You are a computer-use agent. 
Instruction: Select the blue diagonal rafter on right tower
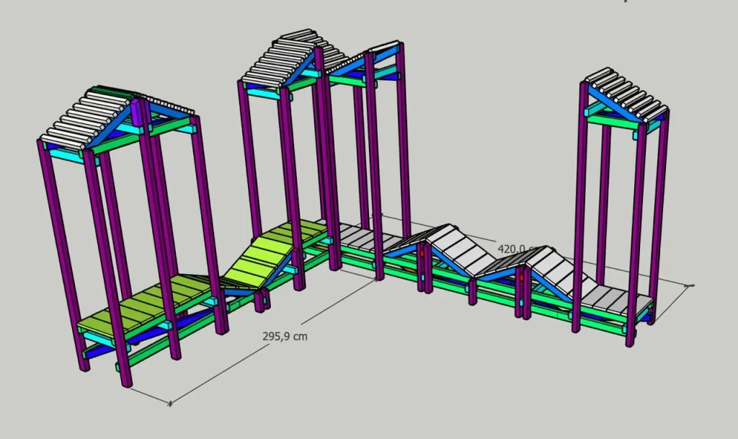tap(611, 101)
